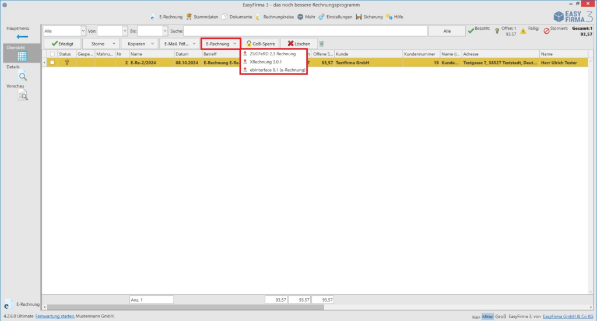Click the status question mark in invoice row
The width and height of the screenshot is (597, 321).
[x=67, y=62]
